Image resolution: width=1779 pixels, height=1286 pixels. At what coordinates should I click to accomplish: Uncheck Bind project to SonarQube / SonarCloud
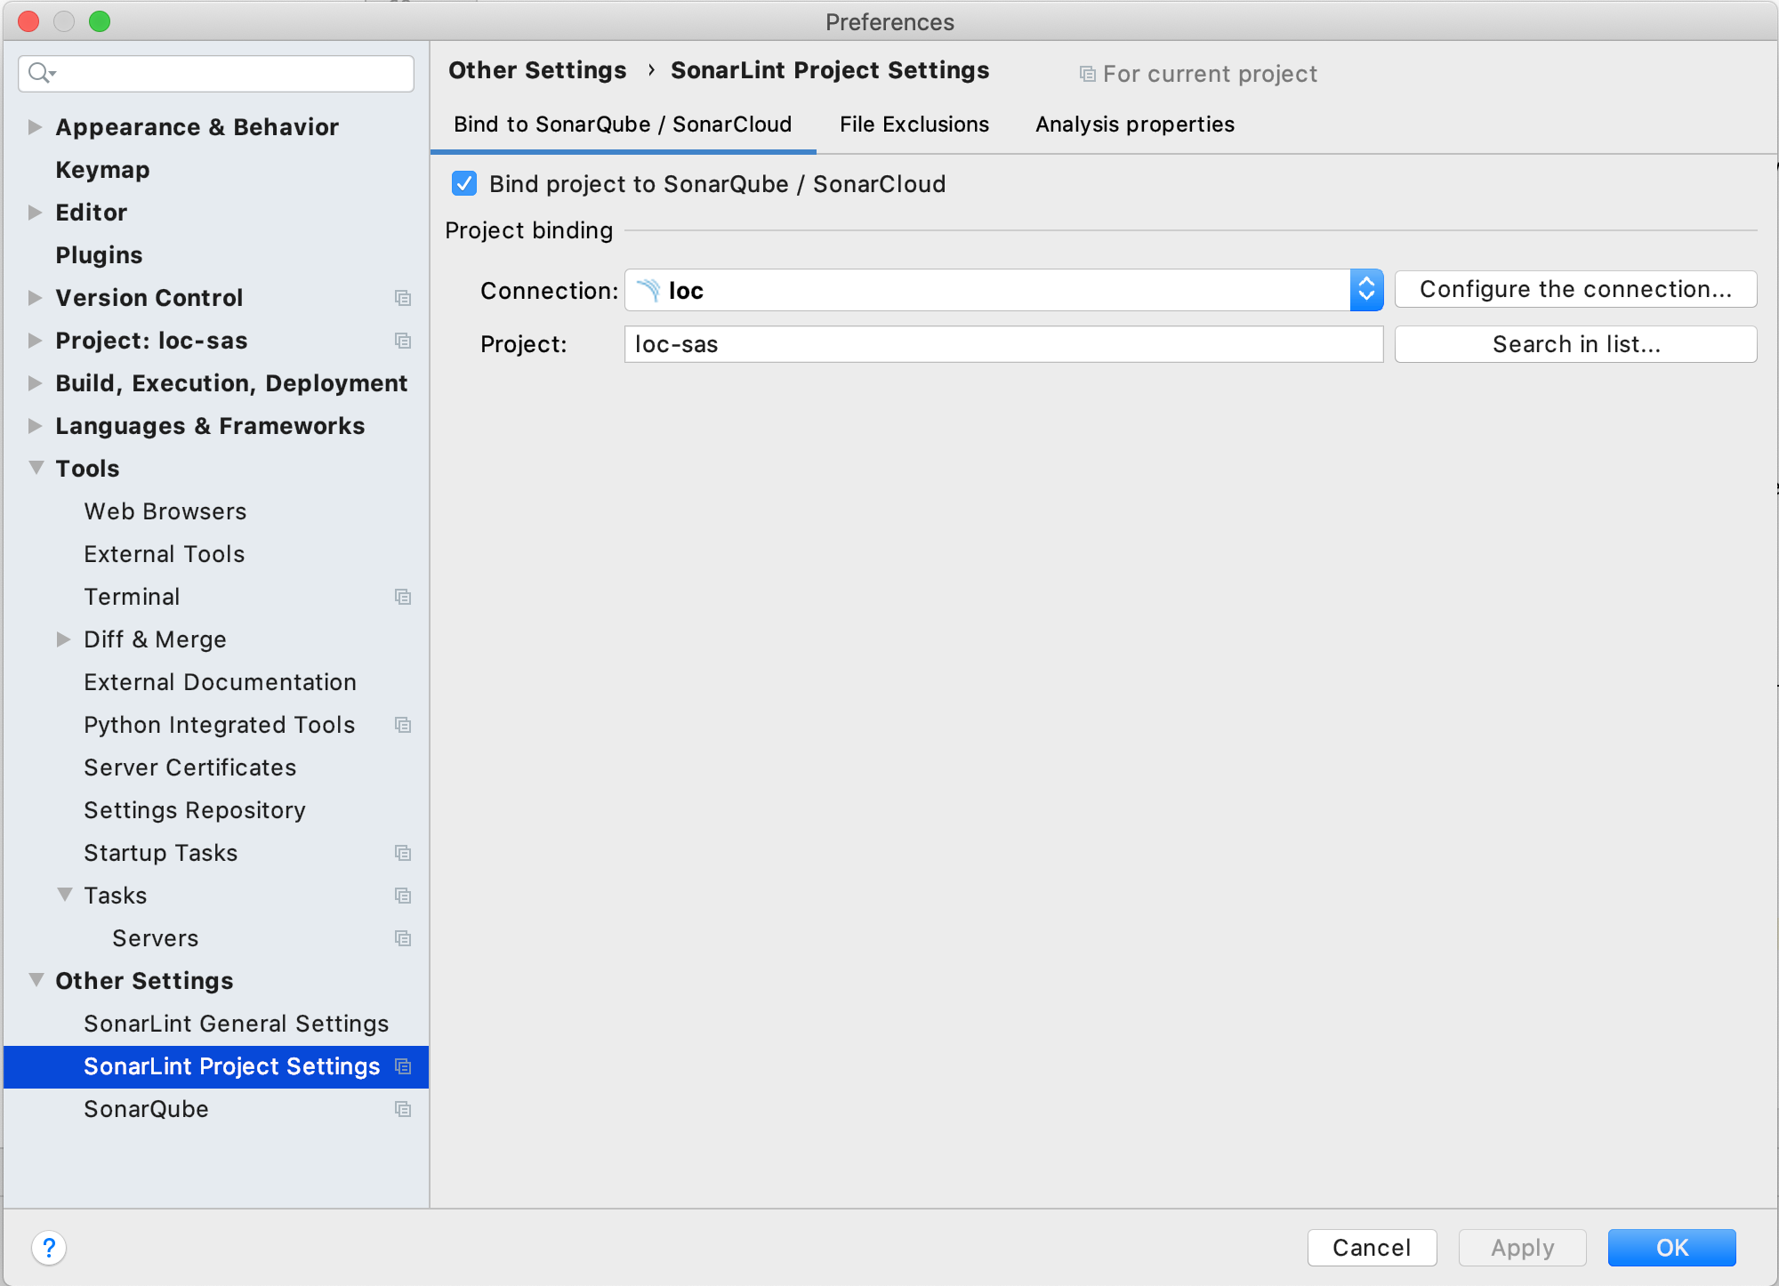(464, 184)
